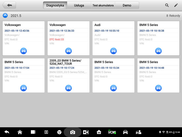Open the Usługa tab
Image resolution: width=182 pixels, height=137 pixels.
(x=79, y=5)
